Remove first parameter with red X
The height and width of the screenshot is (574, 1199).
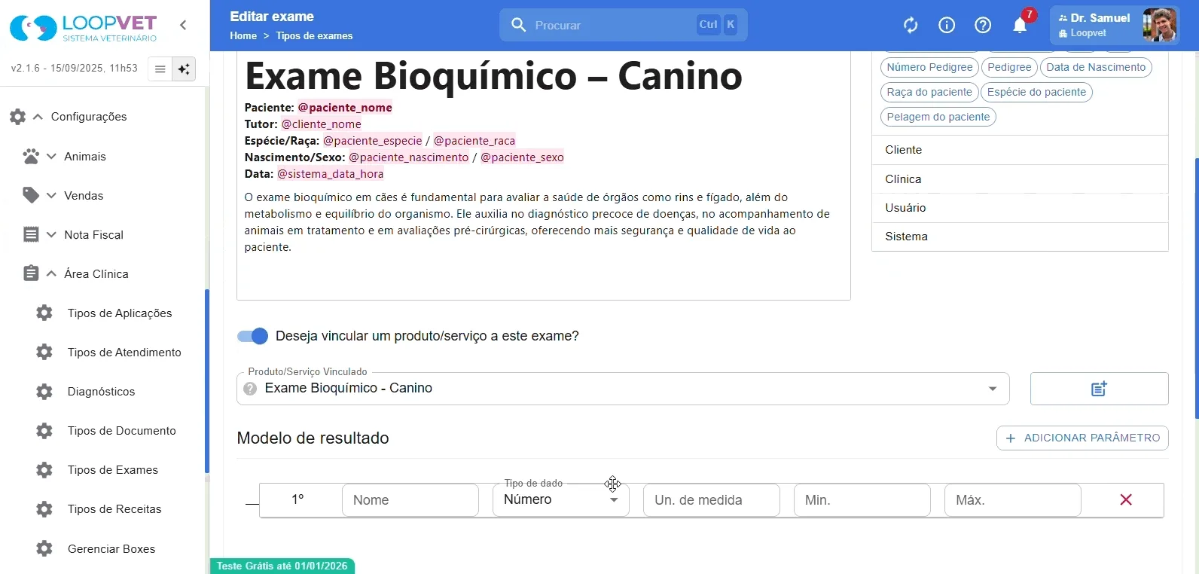pos(1126,500)
